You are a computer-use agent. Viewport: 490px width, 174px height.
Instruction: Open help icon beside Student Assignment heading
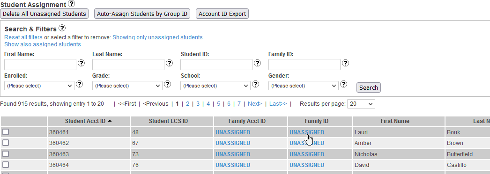72,4
